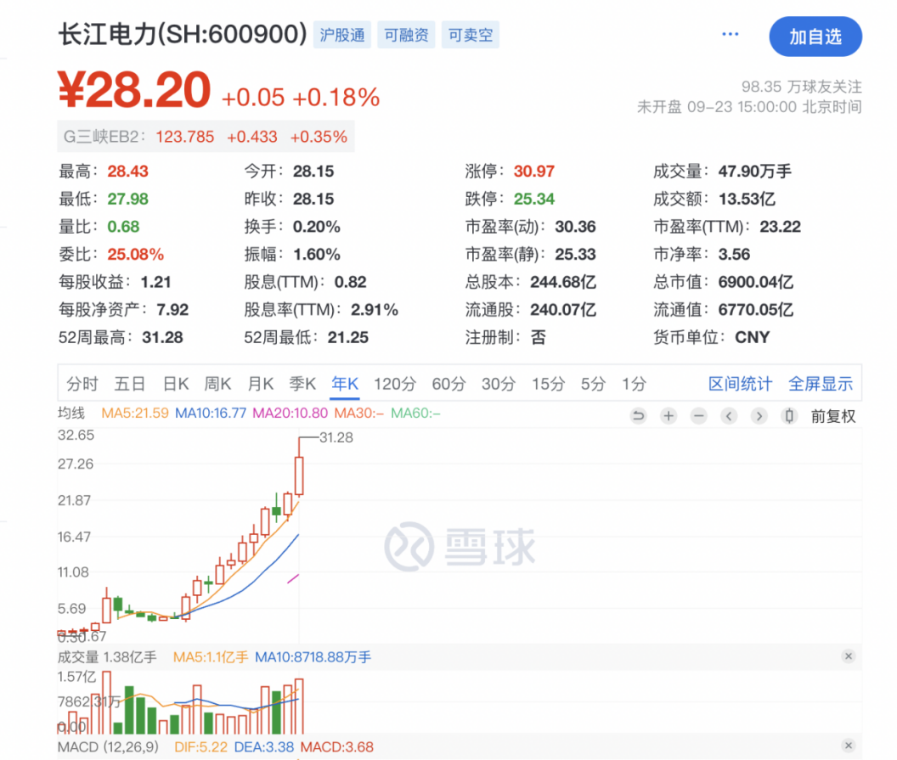Click the 可卖空 tag
Image resolution: width=897 pixels, height=760 pixels.
coord(471,35)
